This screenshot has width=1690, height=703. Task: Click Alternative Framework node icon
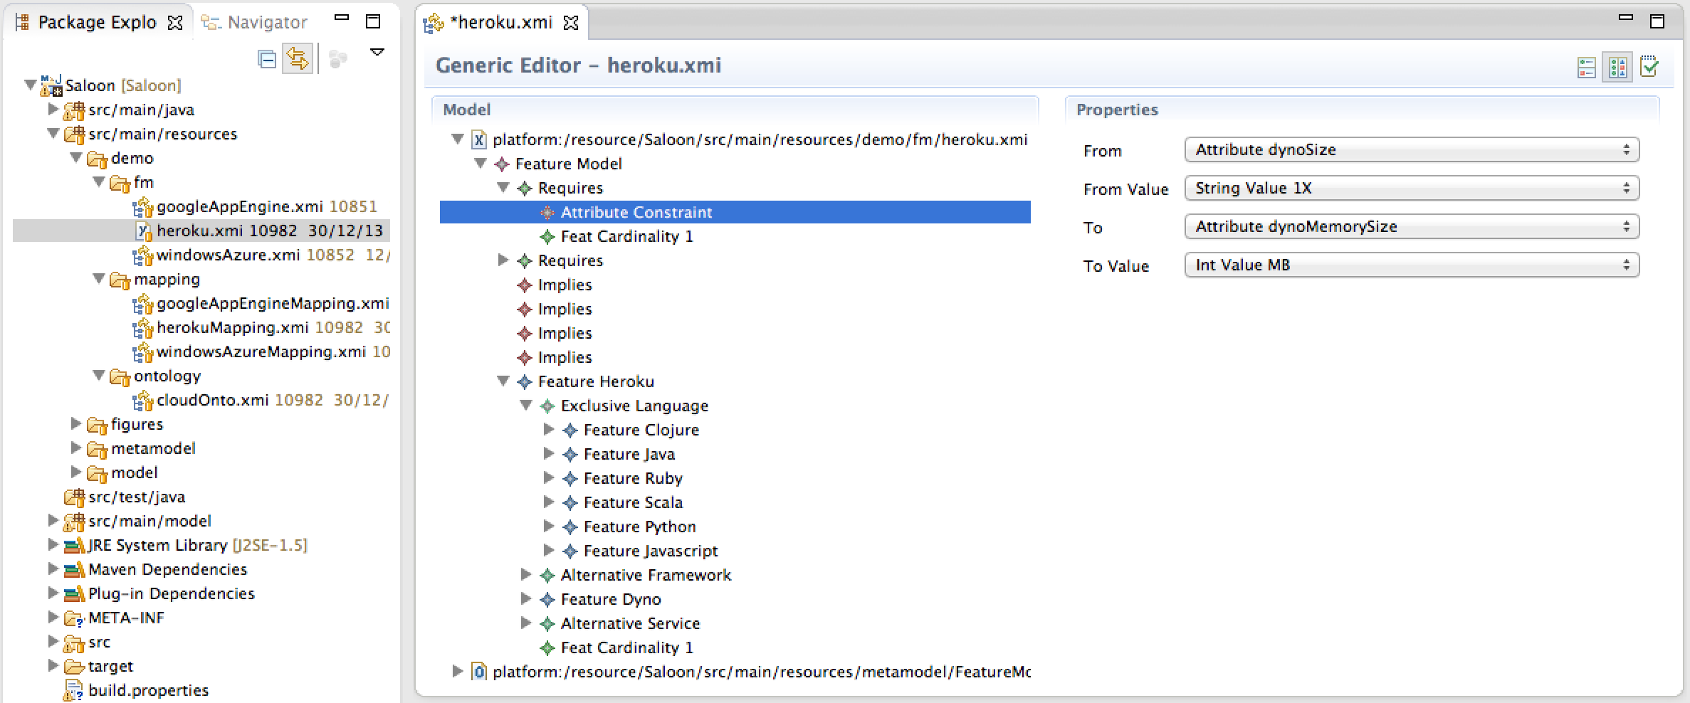547,575
